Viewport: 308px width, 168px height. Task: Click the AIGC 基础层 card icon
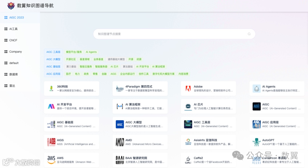click(51, 124)
